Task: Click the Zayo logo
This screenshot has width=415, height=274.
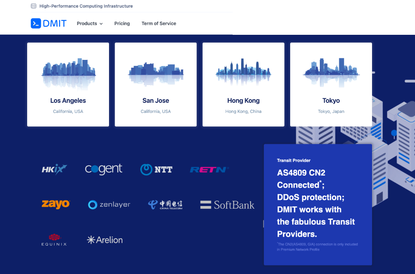Action: (56, 204)
